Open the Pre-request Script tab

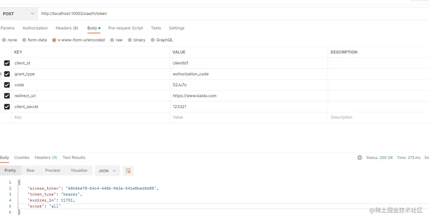[x=126, y=28]
